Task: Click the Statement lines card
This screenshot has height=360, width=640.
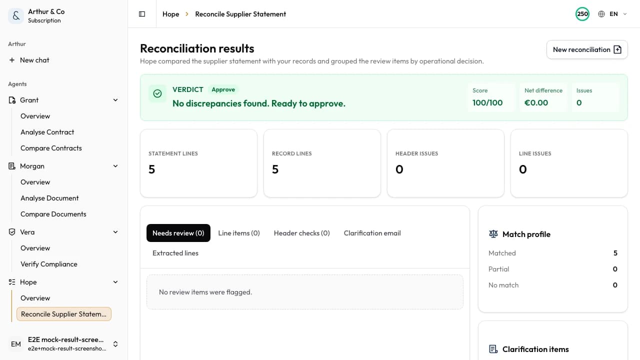Action: pyautogui.click(x=198, y=163)
